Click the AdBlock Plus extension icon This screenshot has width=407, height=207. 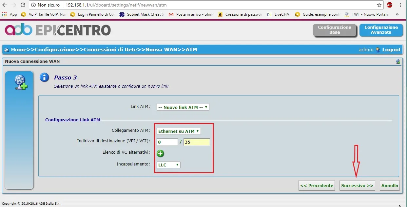coord(389,5)
